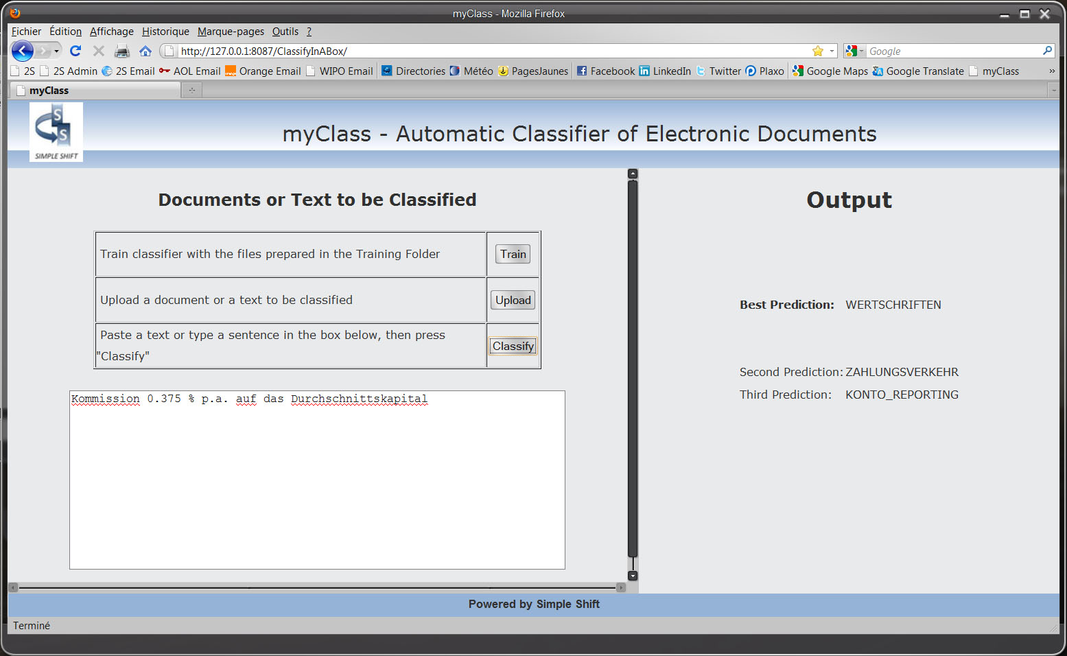Bookmark this page with star icon

(x=818, y=51)
